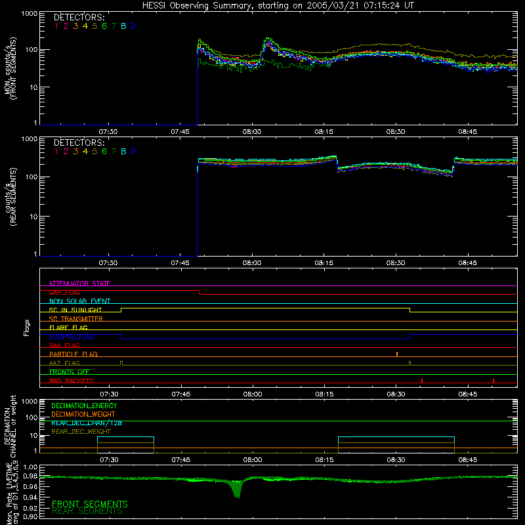
Task: Click orange detector 3 in front segments legend
Action: [75, 26]
